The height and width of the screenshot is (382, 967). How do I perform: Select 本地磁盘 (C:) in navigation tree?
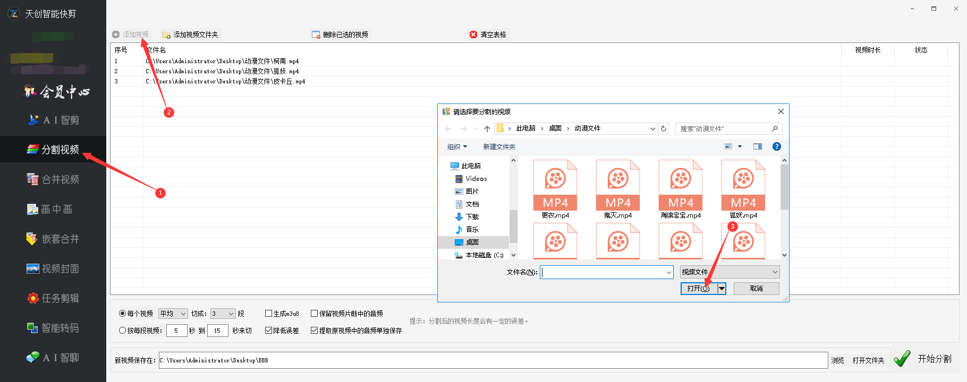[x=479, y=255]
